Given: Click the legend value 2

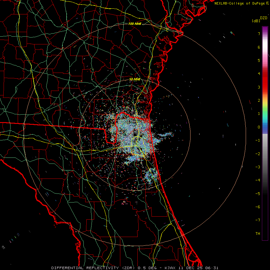Looking at the screenshot, I should [259, 100].
